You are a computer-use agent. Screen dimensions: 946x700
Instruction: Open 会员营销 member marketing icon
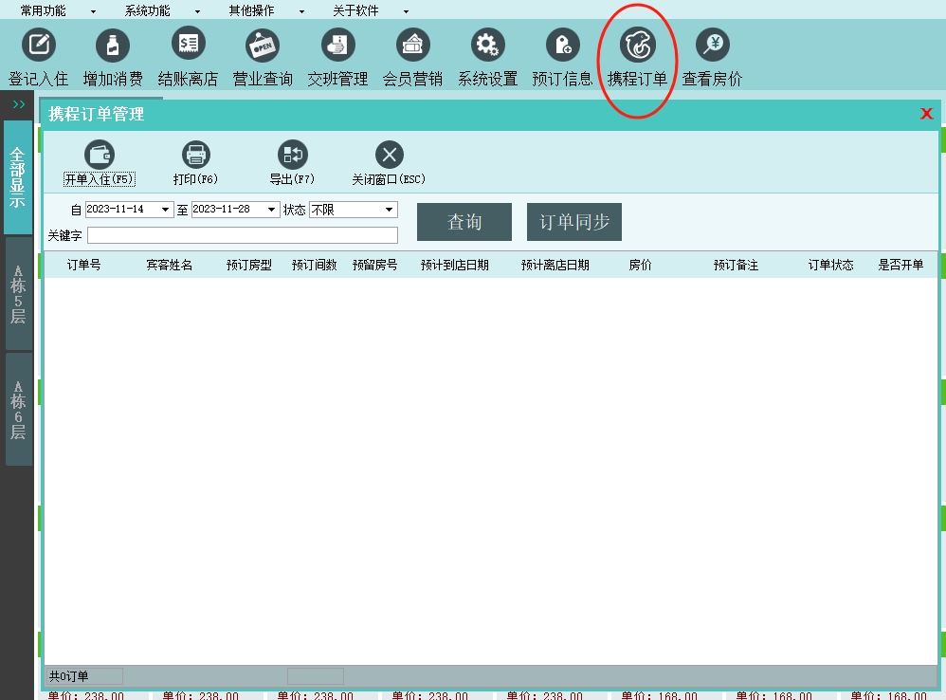[x=412, y=45]
